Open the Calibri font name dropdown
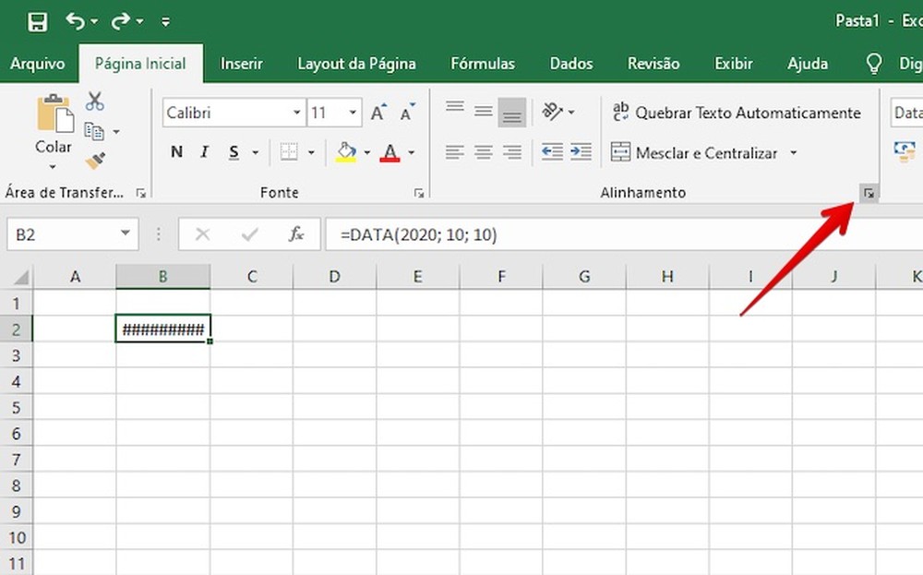Viewport: 923px width, 575px height. coord(296,113)
